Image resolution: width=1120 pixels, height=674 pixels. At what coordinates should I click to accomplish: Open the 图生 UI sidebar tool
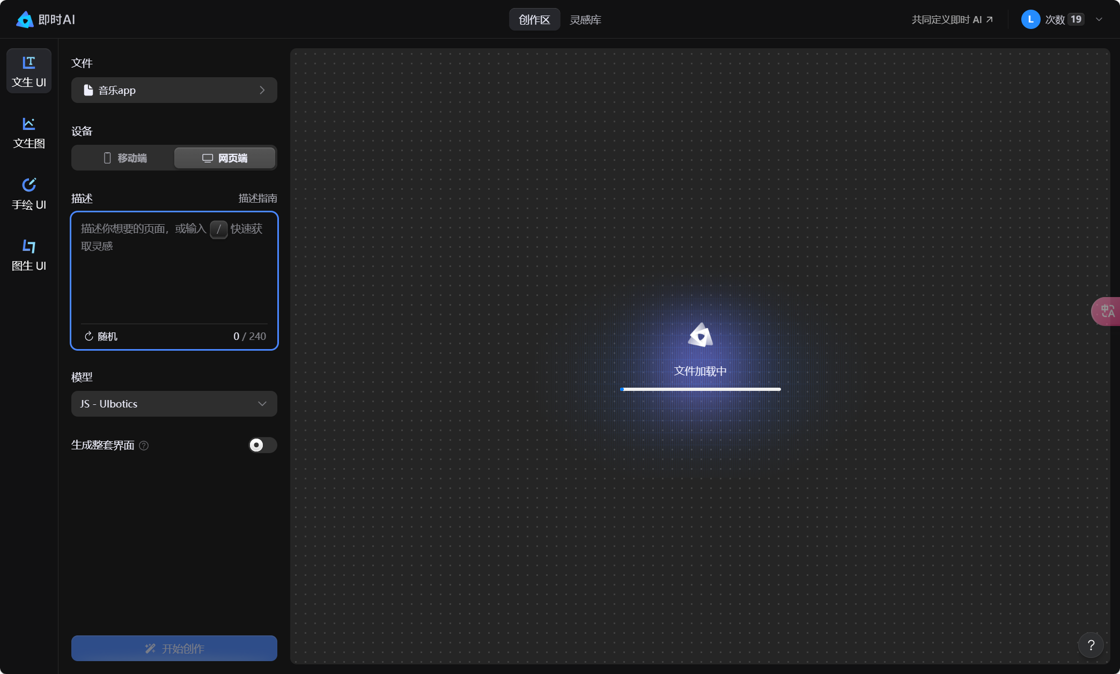29,255
